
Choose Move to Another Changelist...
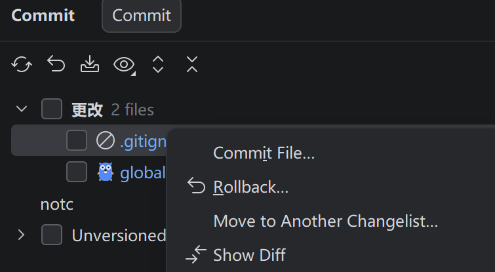(325, 222)
